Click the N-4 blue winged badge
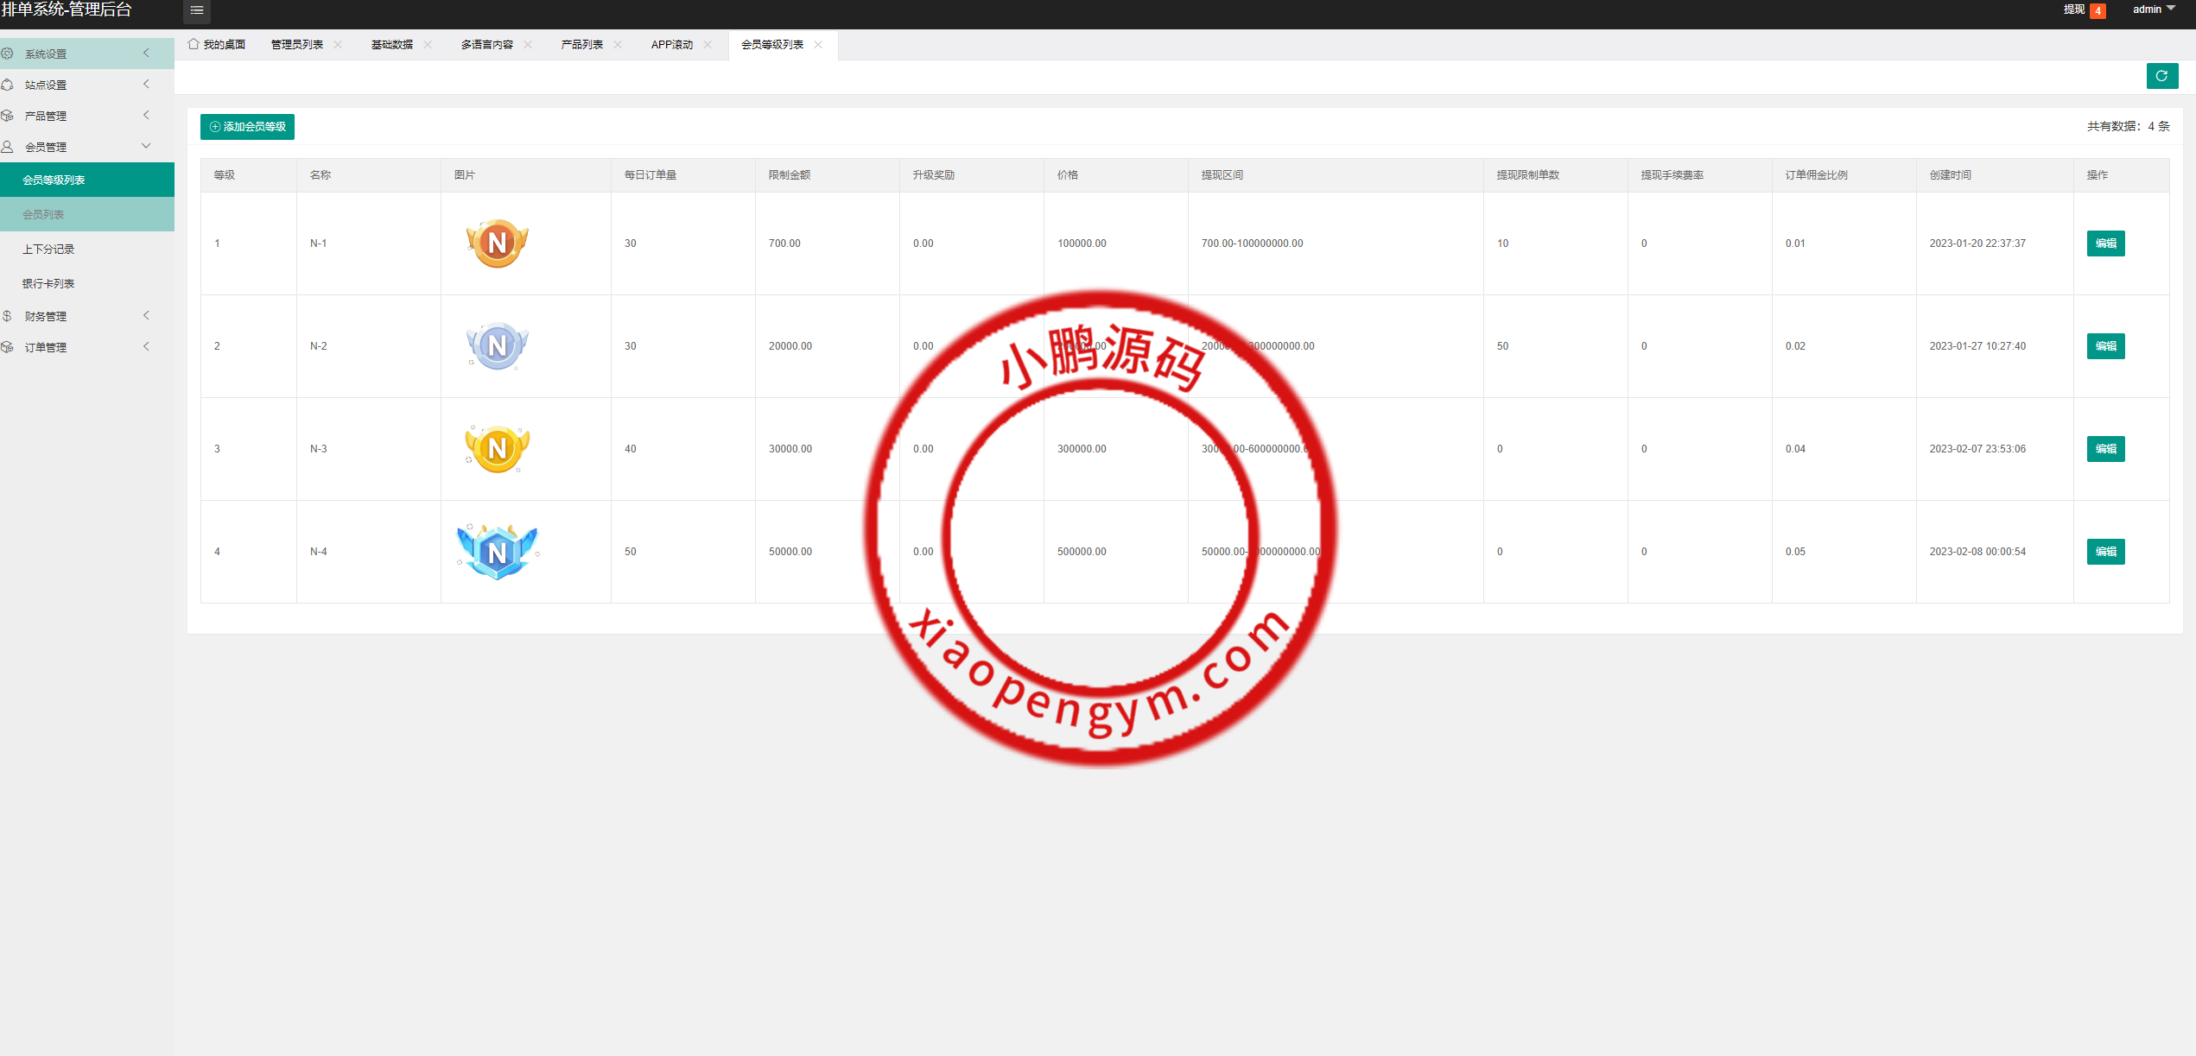The width and height of the screenshot is (2196, 1056). [497, 551]
